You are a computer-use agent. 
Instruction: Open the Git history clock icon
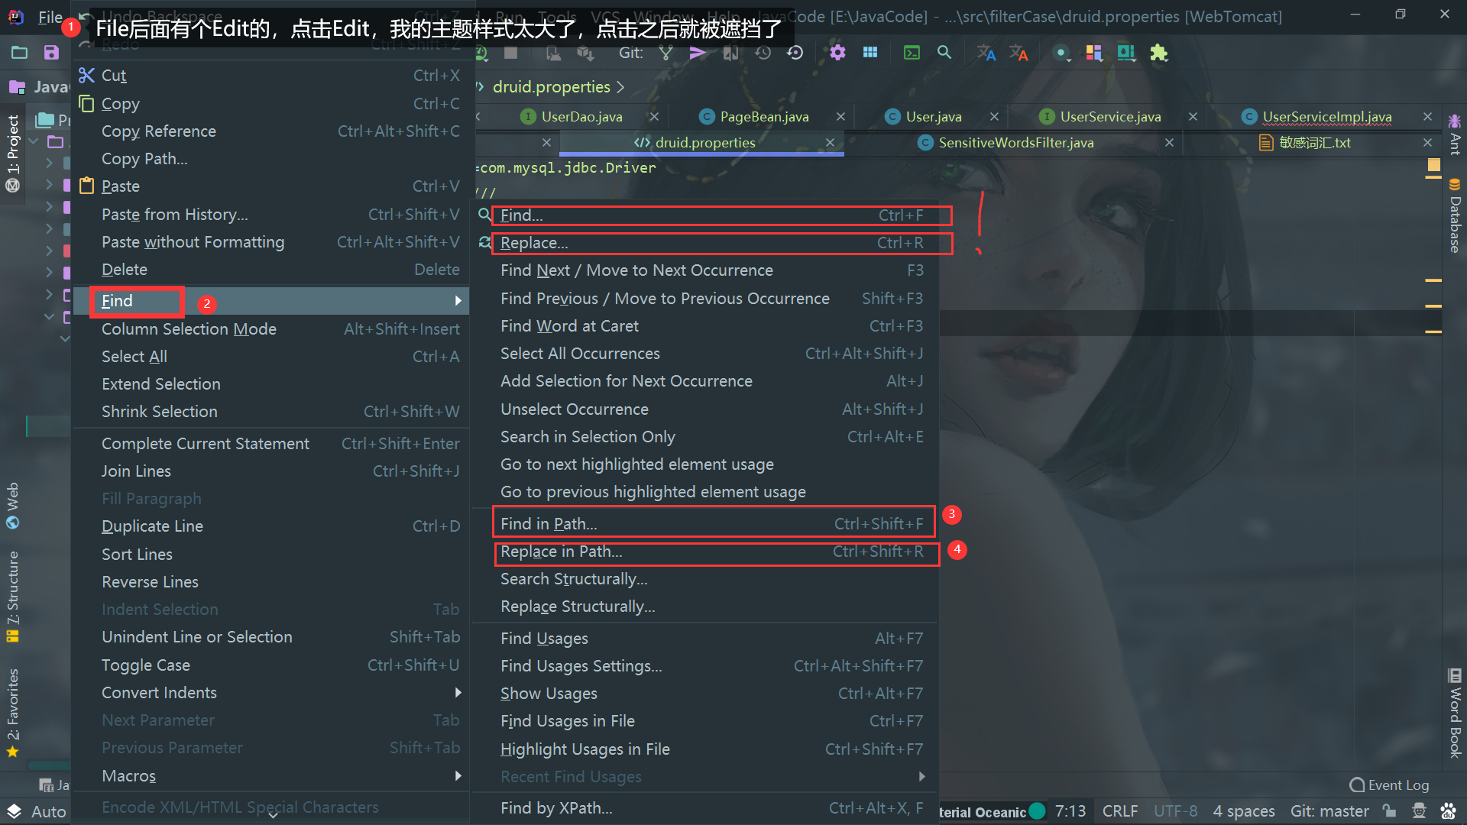click(763, 53)
